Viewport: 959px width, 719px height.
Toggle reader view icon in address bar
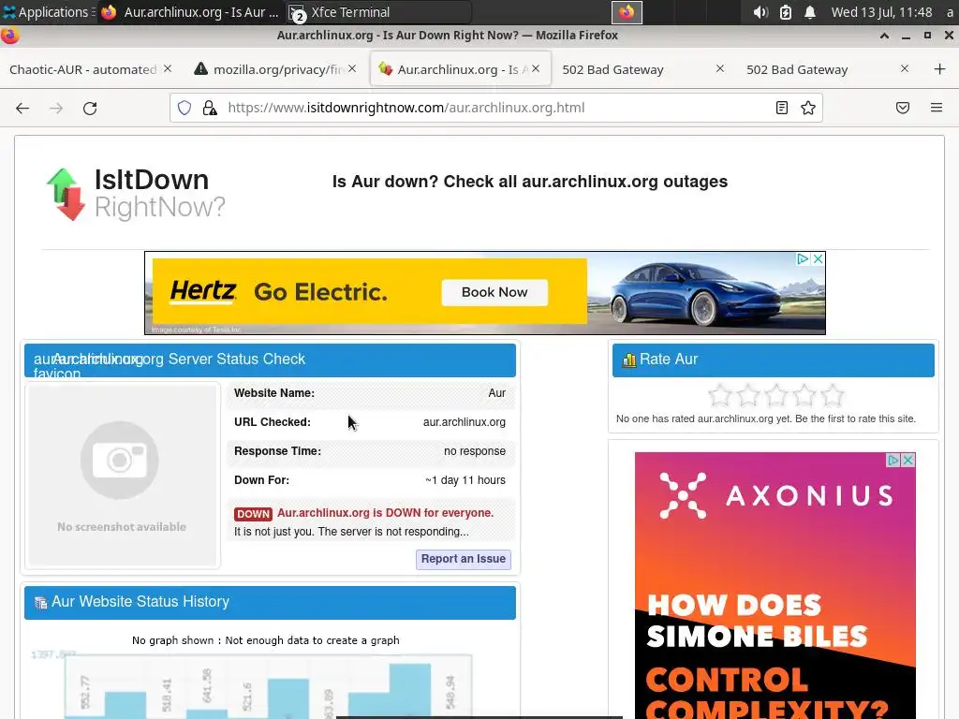(x=782, y=109)
